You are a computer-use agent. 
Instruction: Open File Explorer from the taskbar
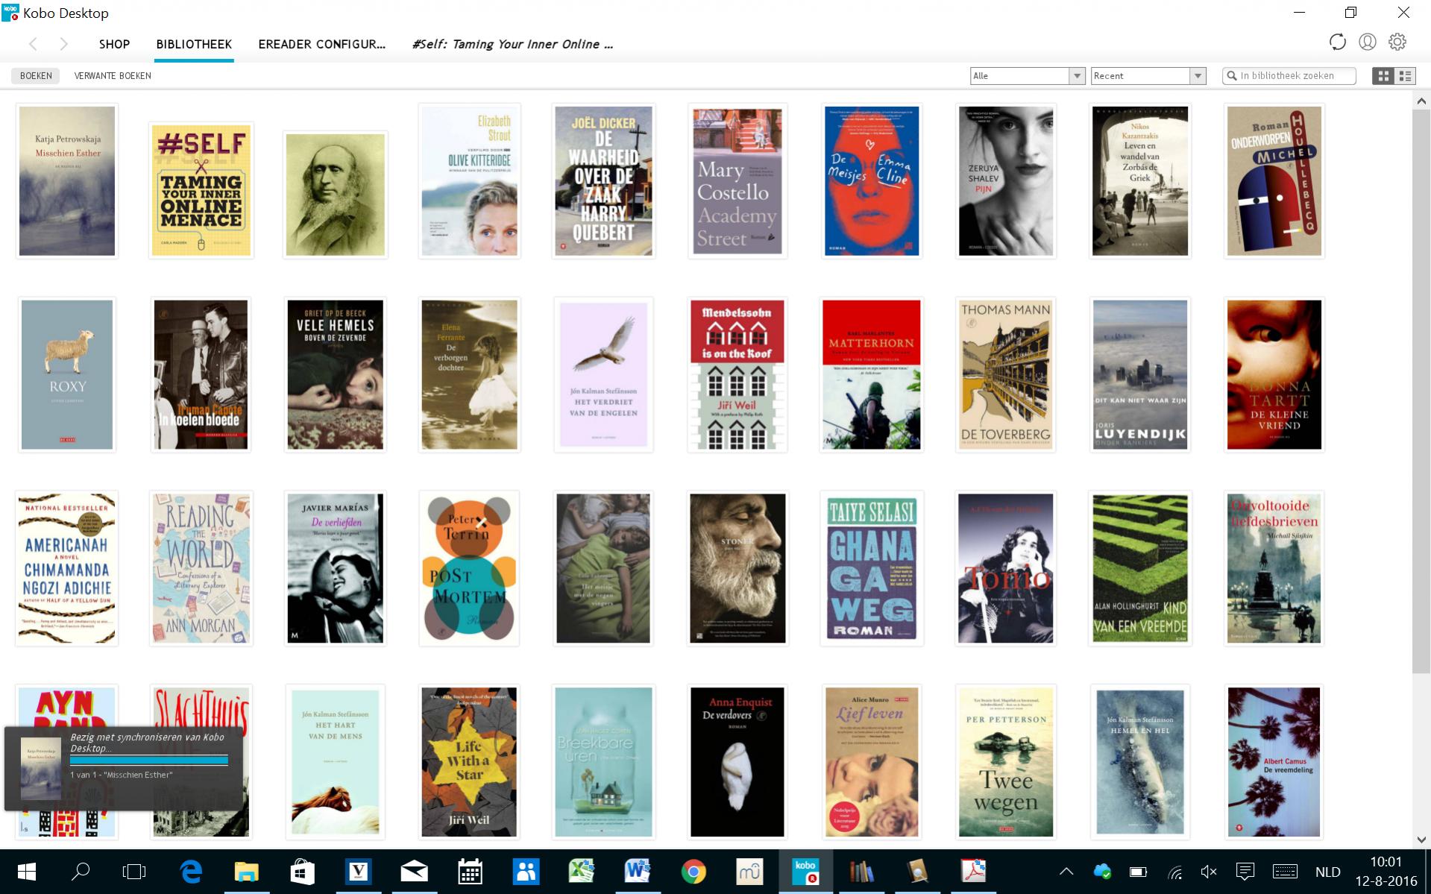point(247,872)
